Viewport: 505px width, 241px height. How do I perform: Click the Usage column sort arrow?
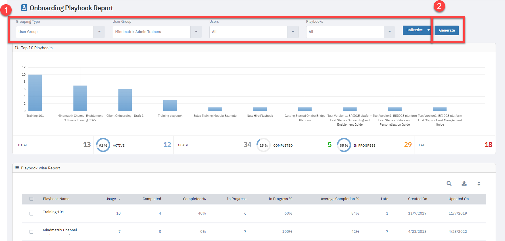[x=119, y=199]
